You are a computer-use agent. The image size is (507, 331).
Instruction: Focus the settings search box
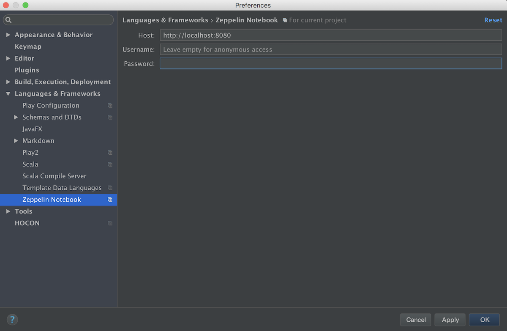coord(58,20)
